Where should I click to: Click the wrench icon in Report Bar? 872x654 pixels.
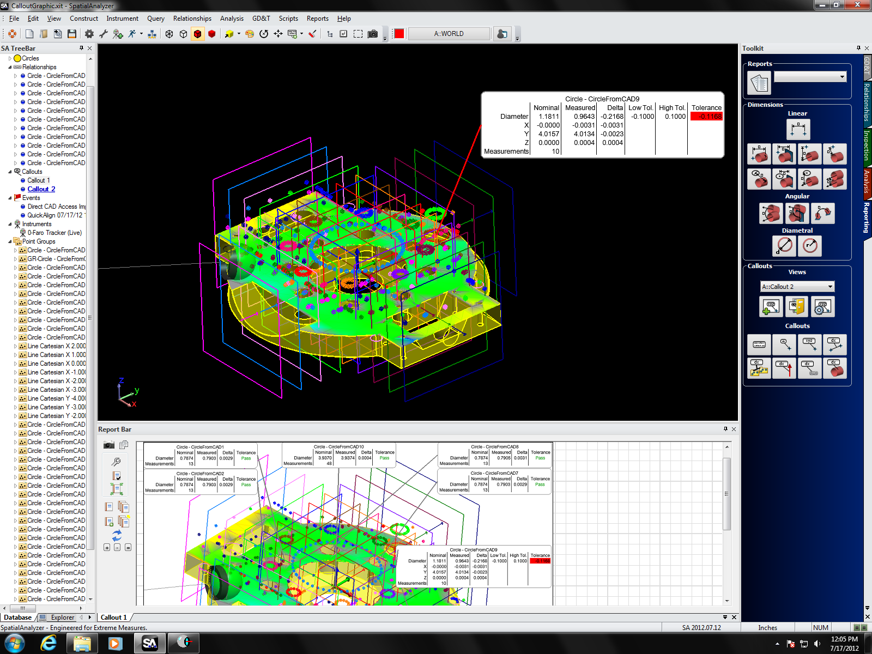point(116,462)
